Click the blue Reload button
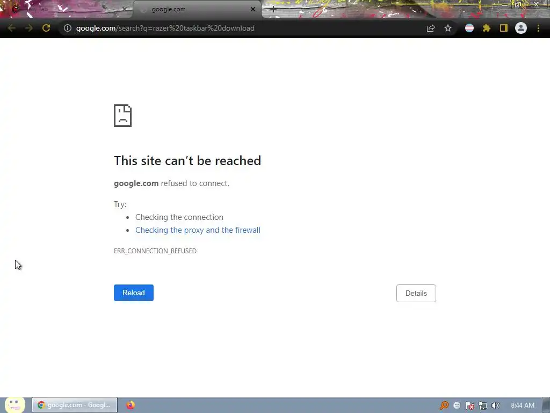This screenshot has width=550, height=413. pyautogui.click(x=134, y=293)
